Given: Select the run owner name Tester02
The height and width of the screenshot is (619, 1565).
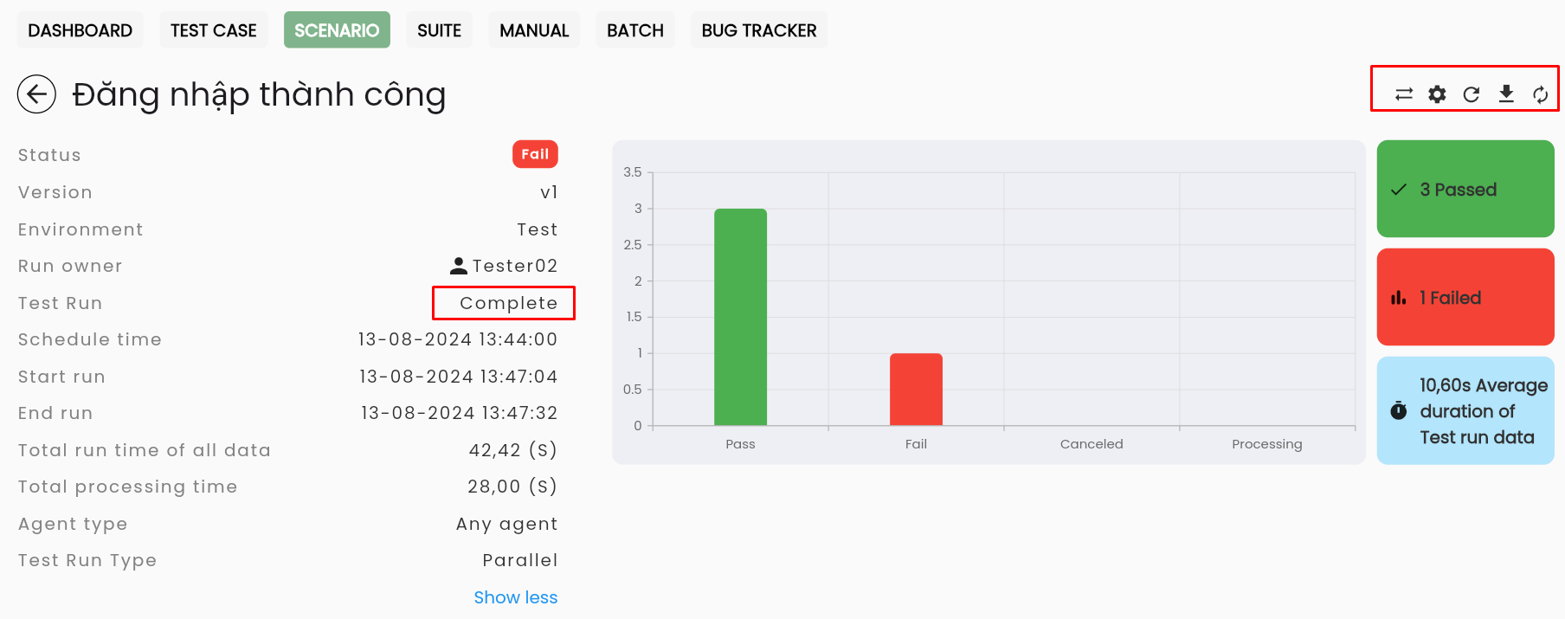Looking at the screenshot, I should pyautogui.click(x=515, y=266).
